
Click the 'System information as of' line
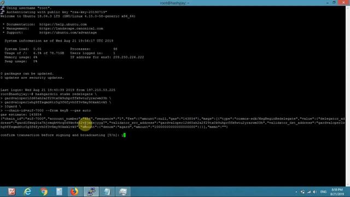(x=59, y=41)
